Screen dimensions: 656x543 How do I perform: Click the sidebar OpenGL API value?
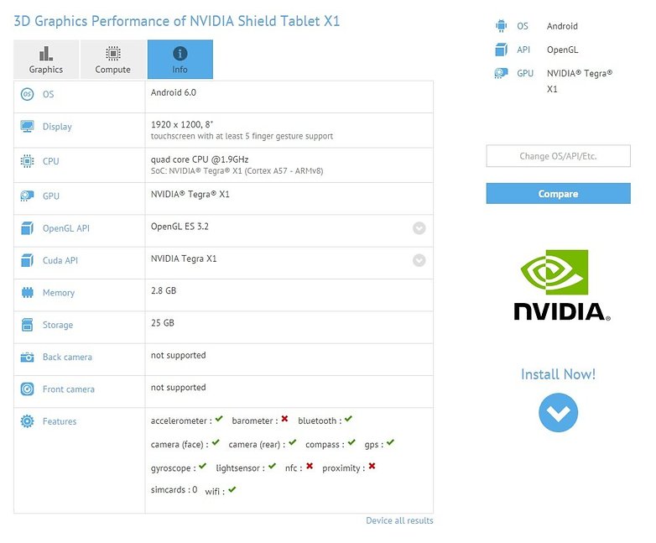tap(562, 50)
